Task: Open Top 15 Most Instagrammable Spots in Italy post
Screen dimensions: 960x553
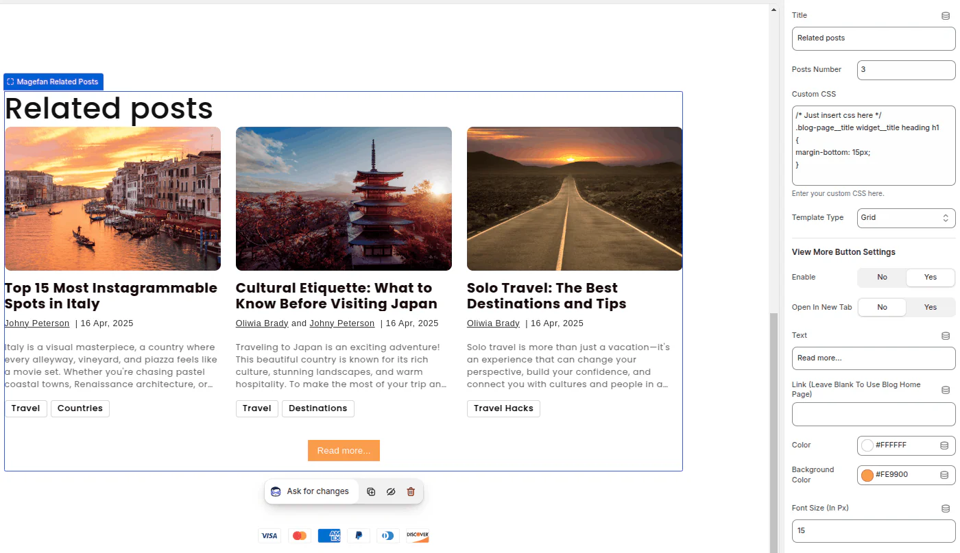Action: coord(111,296)
